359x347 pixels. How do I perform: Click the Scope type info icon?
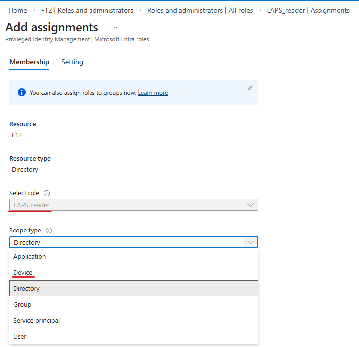pos(49,231)
